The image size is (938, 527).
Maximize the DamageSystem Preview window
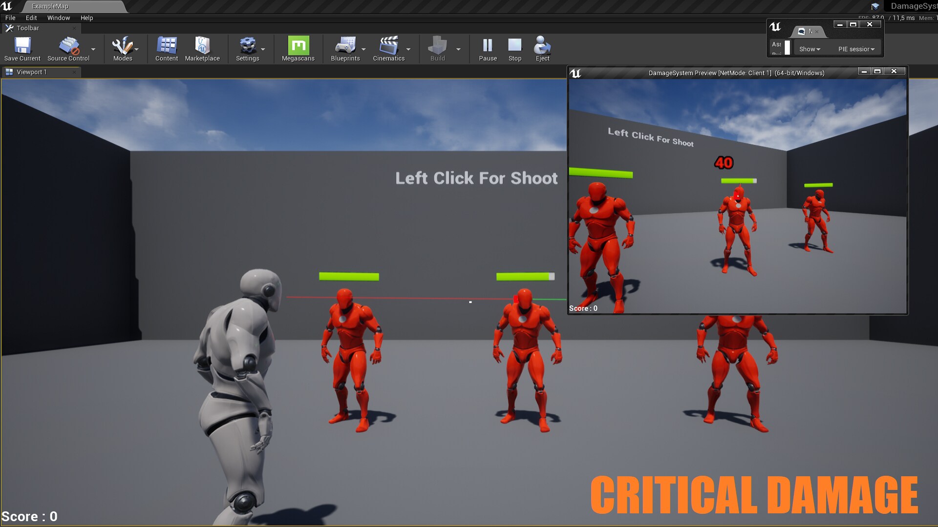click(877, 71)
